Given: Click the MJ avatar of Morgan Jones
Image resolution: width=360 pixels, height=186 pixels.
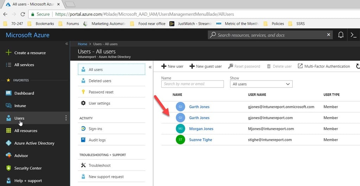Looking at the screenshot, I should [x=180, y=129].
